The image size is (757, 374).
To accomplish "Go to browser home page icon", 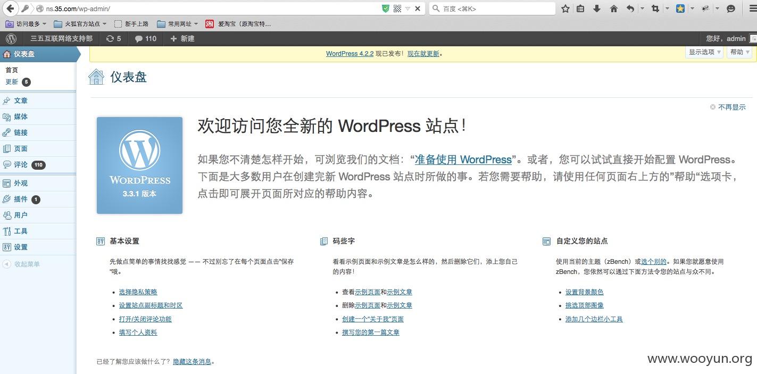I will click(x=613, y=9).
